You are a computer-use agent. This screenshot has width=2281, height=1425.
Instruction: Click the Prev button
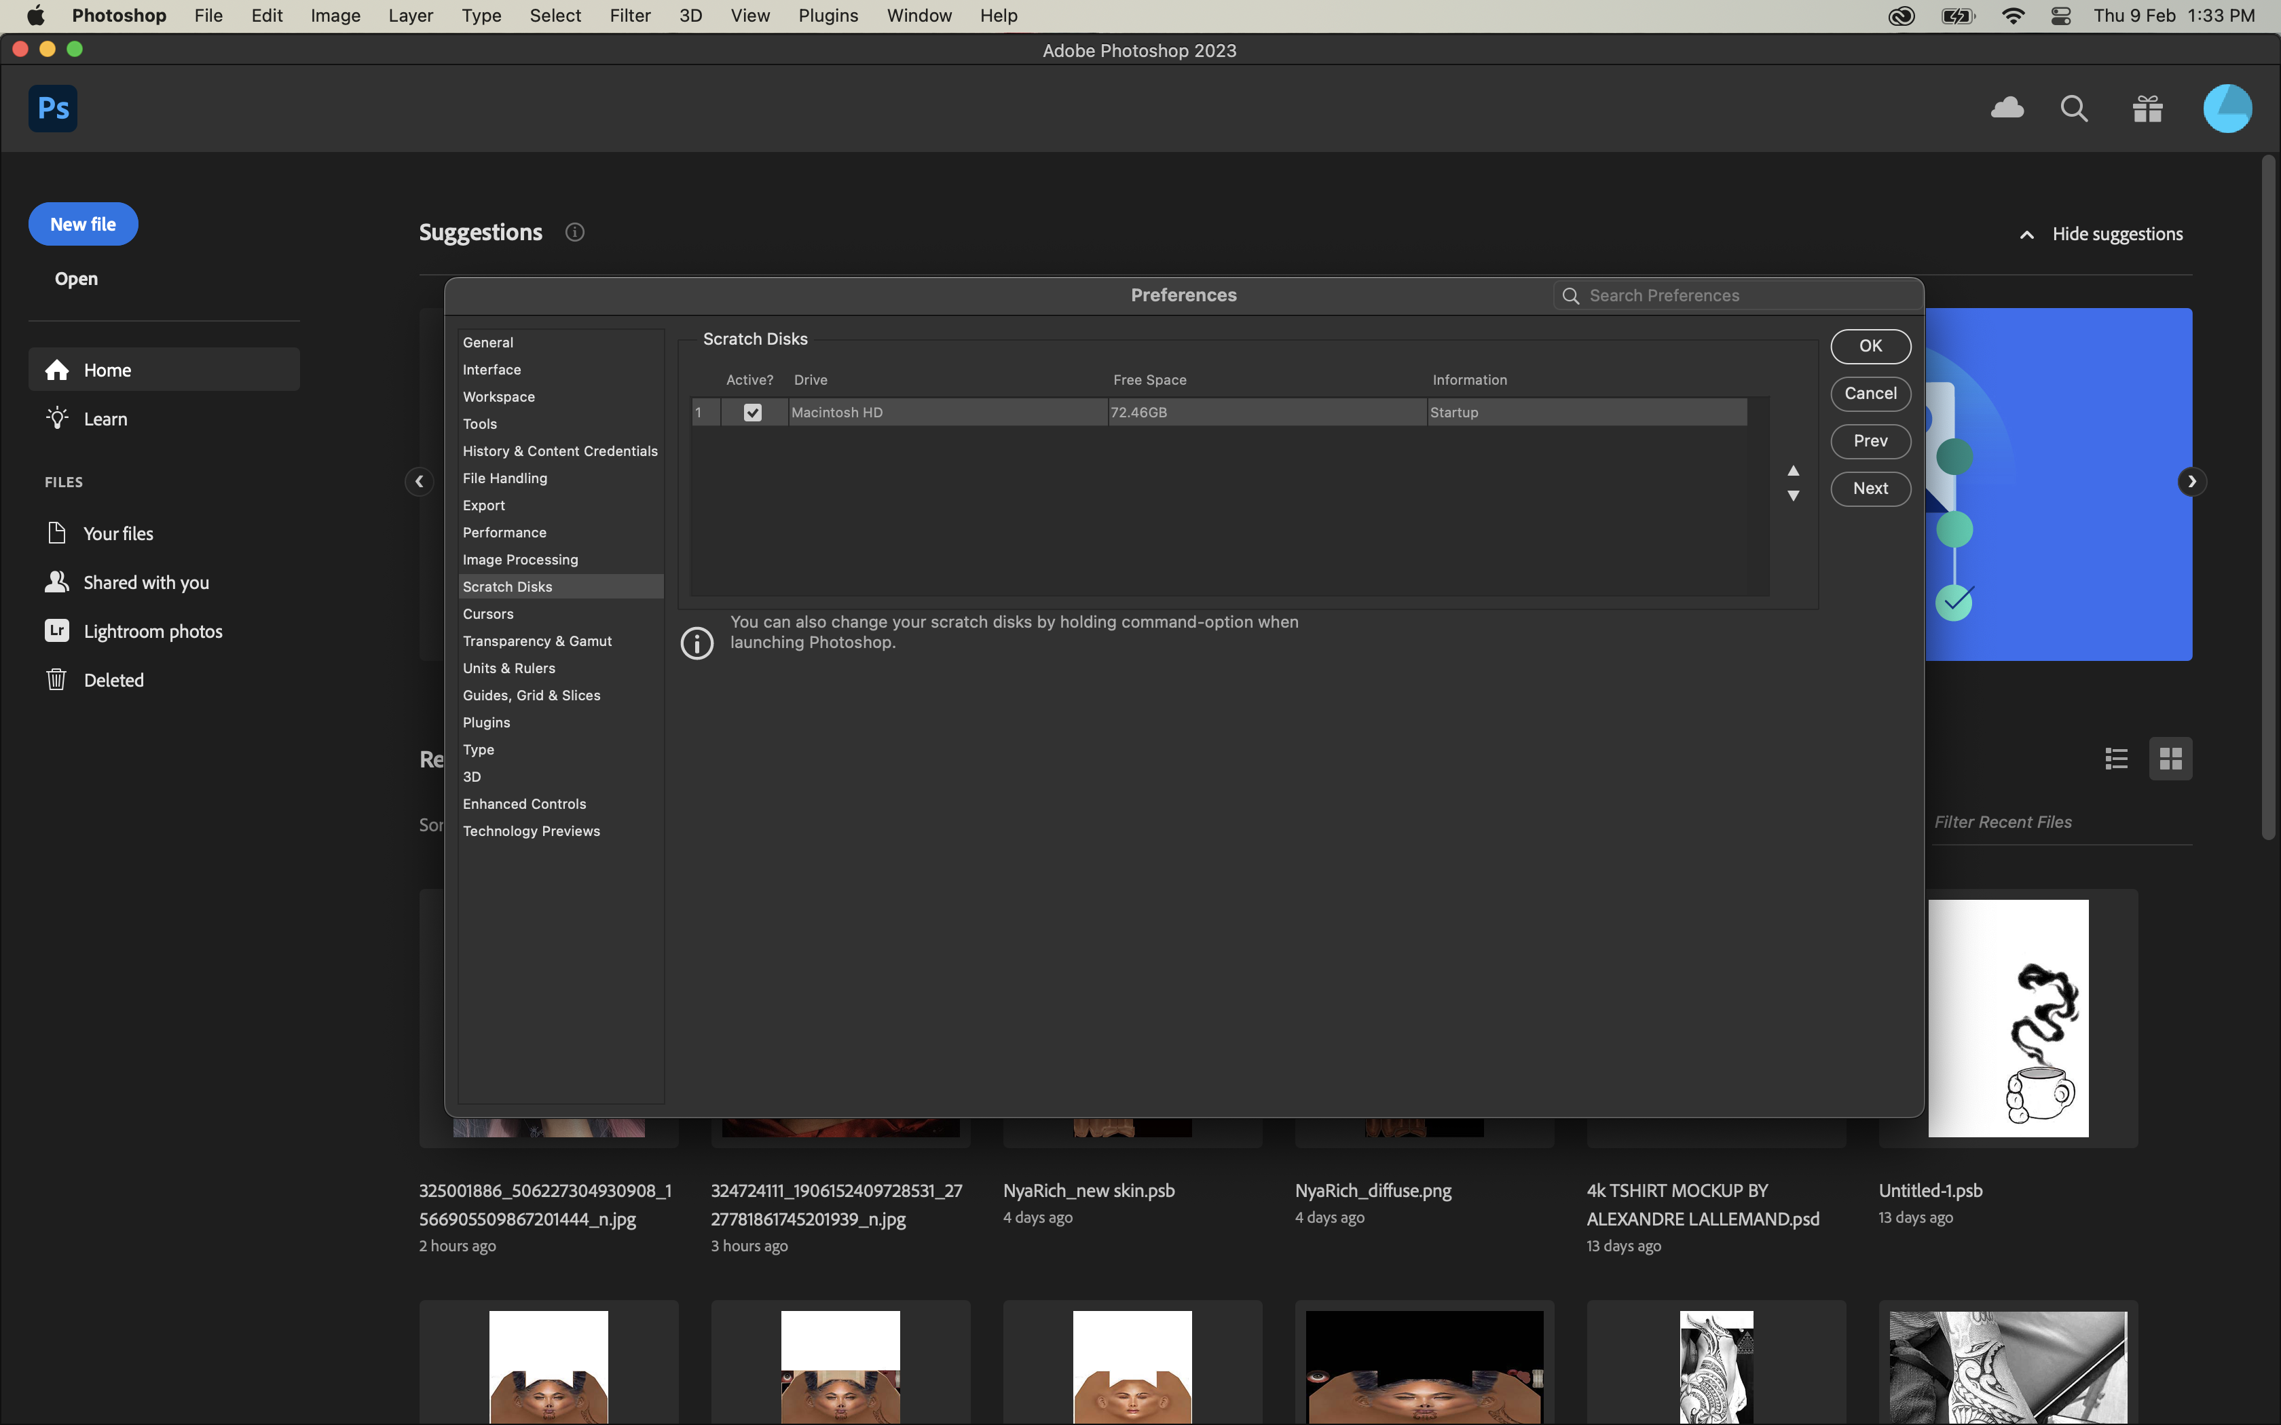pos(1870,440)
